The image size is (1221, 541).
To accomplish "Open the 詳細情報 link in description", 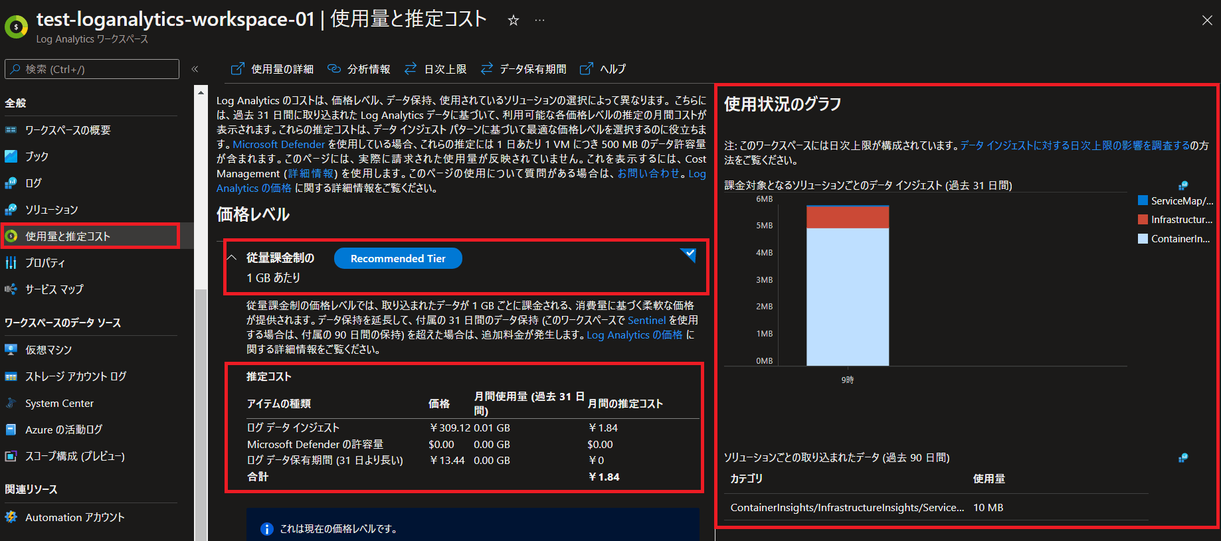I will tap(312, 173).
